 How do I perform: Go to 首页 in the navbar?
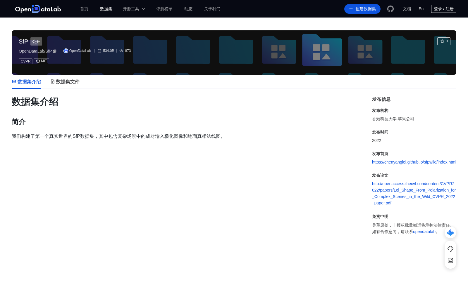pyautogui.click(x=84, y=9)
